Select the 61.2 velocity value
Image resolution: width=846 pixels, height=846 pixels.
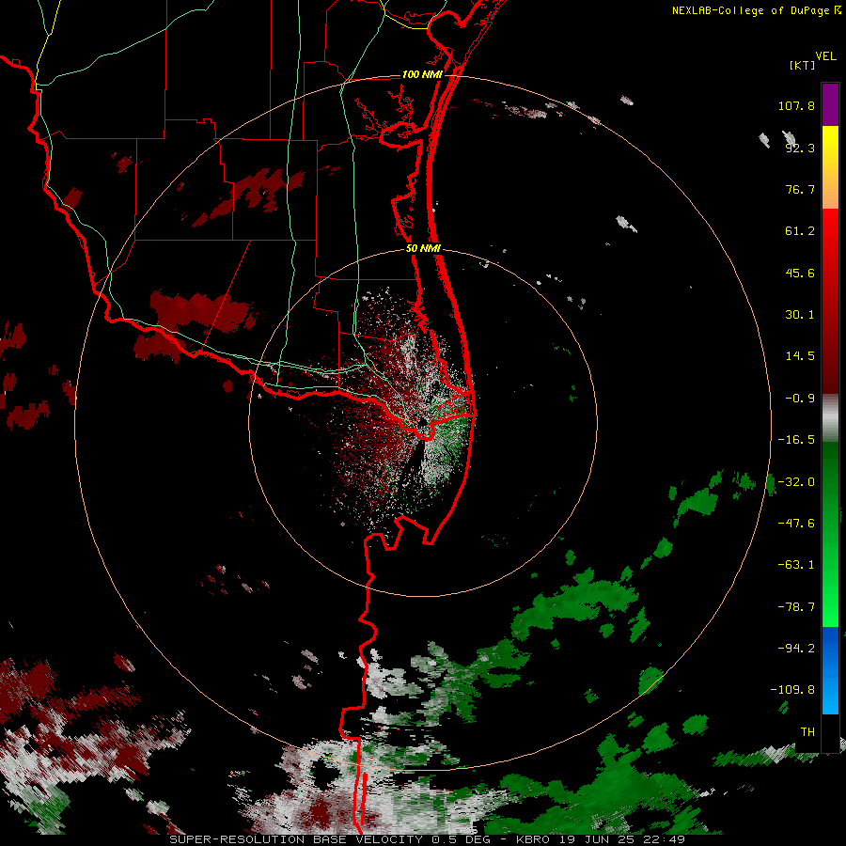tap(800, 231)
